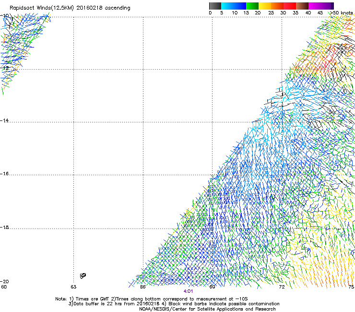
Task: Click the small island outline near 63E
Action: tap(83, 276)
